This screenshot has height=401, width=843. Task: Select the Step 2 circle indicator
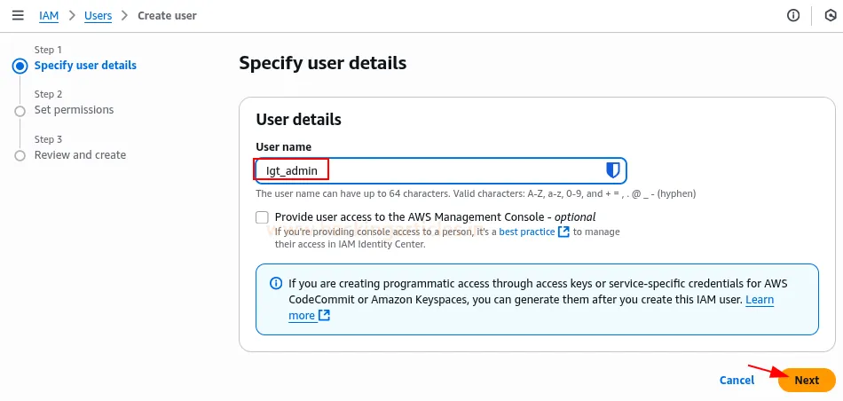point(20,111)
